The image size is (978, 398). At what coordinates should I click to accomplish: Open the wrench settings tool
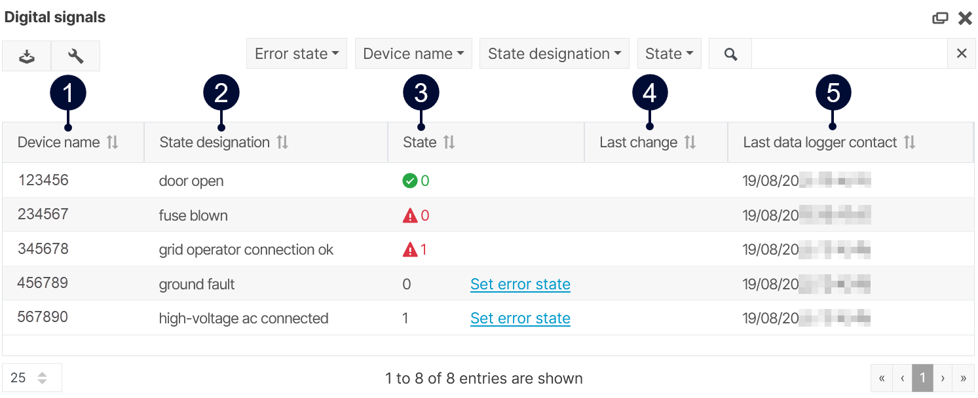pos(76,56)
